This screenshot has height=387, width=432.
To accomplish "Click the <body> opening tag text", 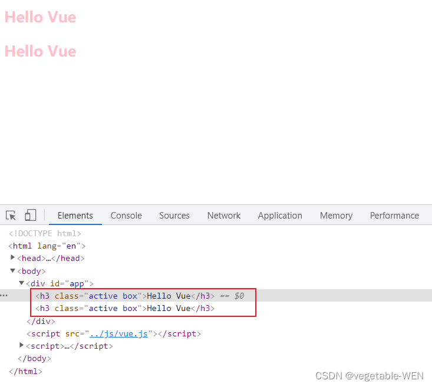I will [31, 271].
